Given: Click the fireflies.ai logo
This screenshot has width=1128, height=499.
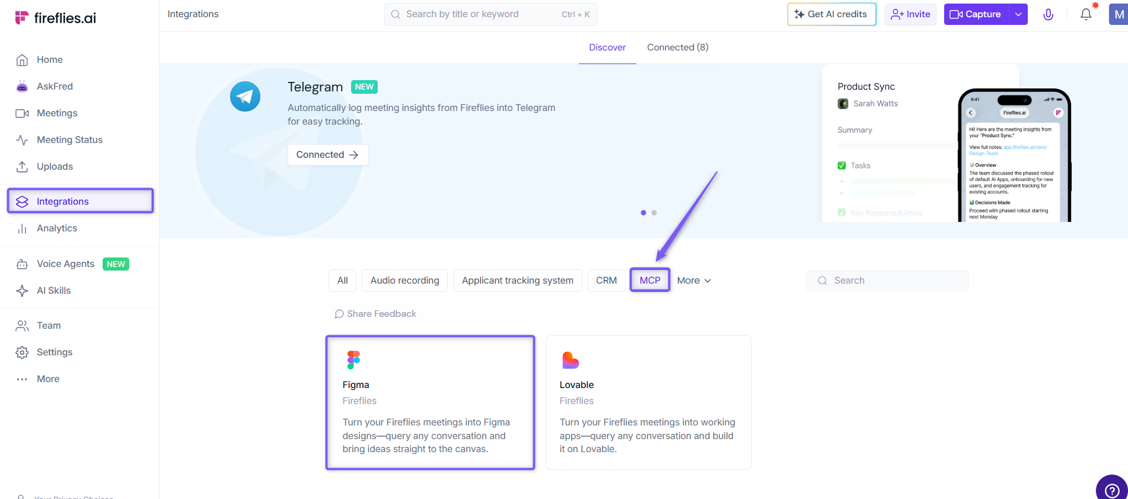Looking at the screenshot, I should (56, 18).
